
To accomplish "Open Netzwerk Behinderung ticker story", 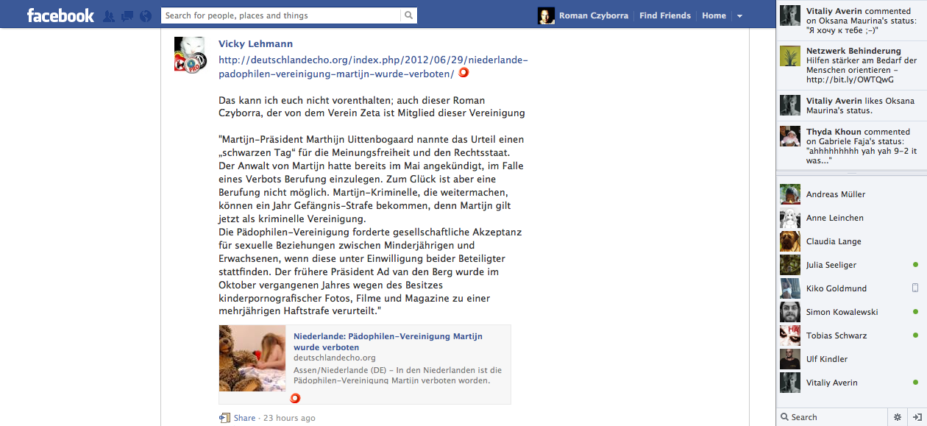I will (850, 65).
